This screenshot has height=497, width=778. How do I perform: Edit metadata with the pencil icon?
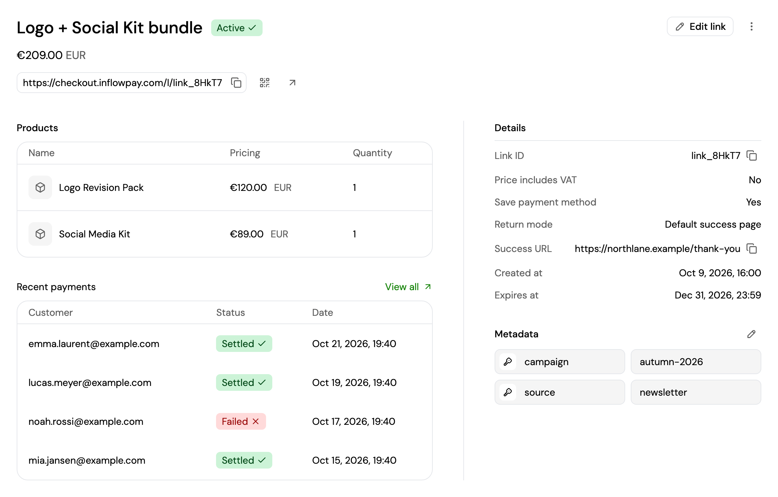coord(751,334)
